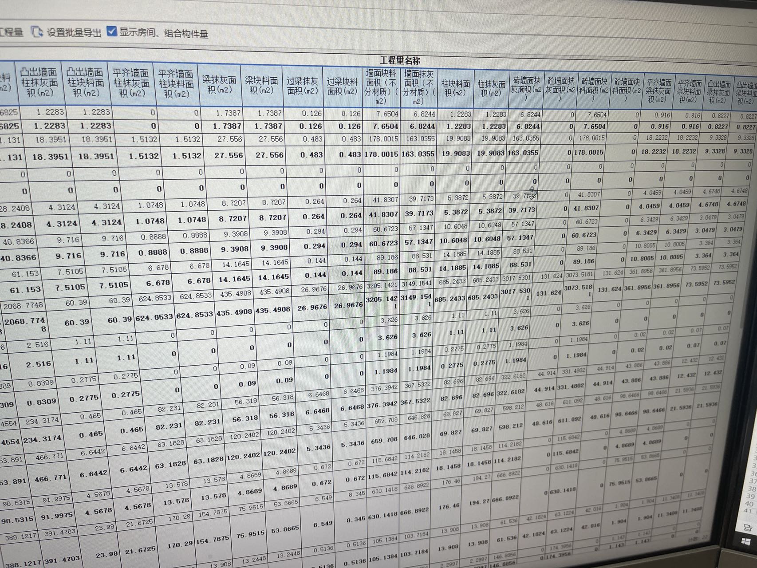Click the bold cell 170.29
Viewport: 757px width, 568px height.
(179, 544)
